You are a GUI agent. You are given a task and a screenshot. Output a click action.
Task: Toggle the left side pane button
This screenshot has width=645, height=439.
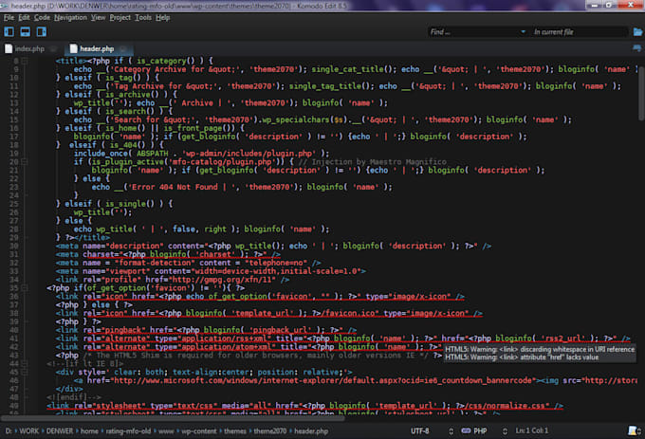[x=10, y=32]
